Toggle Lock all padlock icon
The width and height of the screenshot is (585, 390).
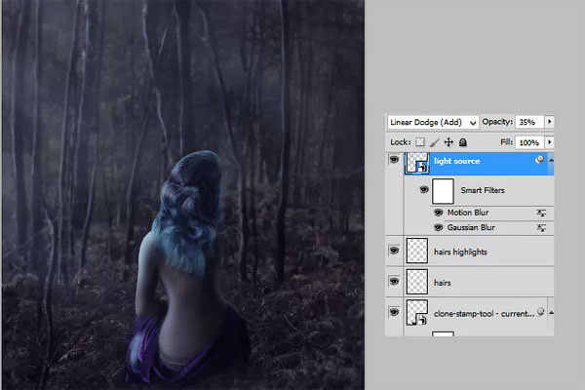pos(462,142)
